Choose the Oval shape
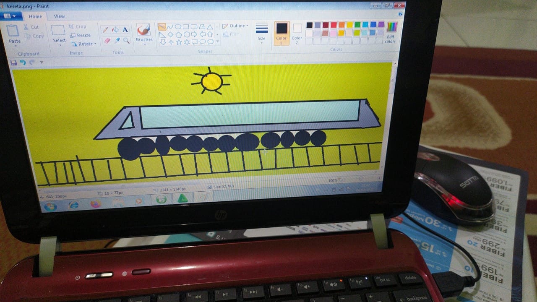537x302 pixels. click(x=178, y=27)
